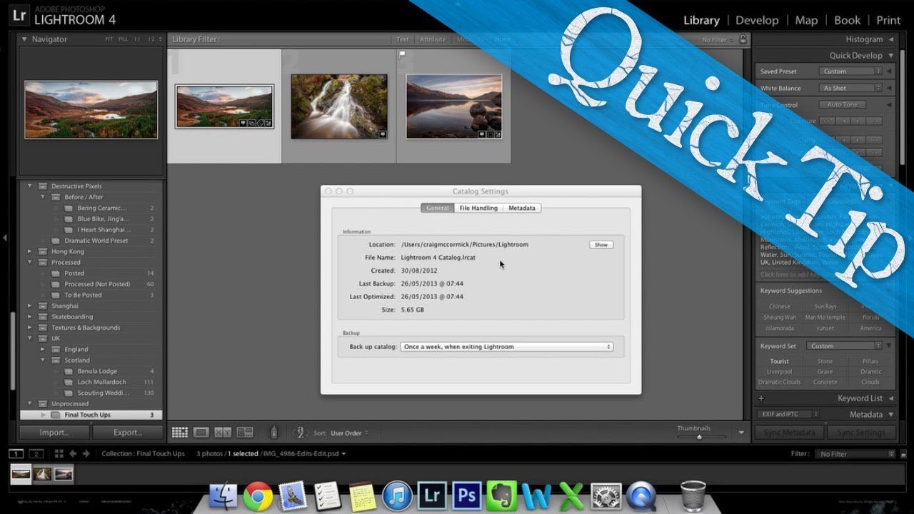Screen dimensions: 914x514
Task: Select General tab in Catalog Settings
Action: (x=437, y=208)
